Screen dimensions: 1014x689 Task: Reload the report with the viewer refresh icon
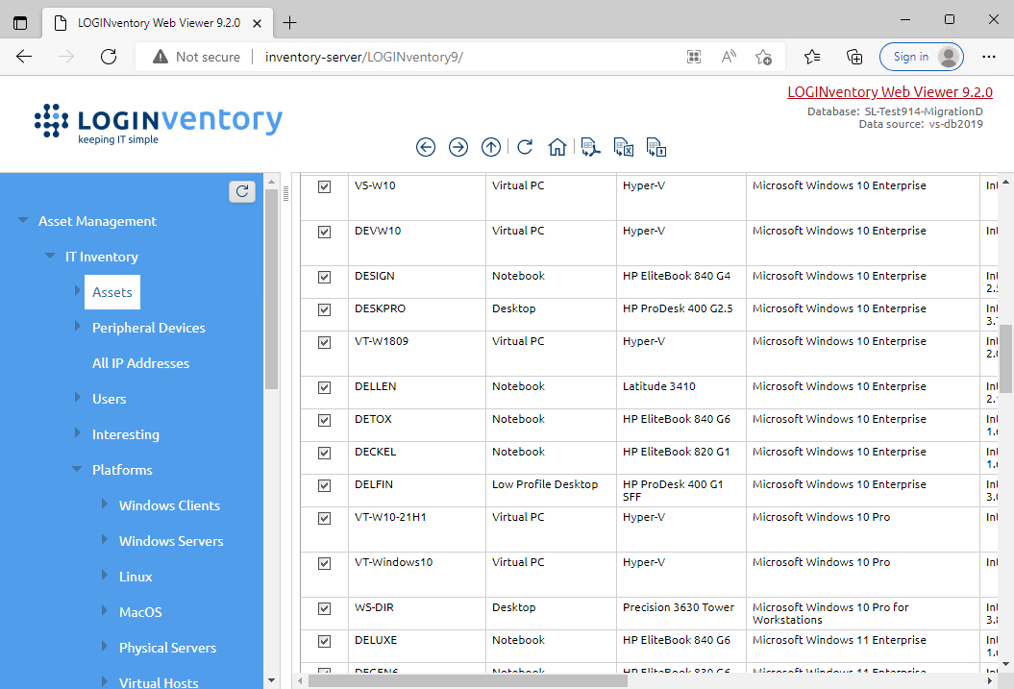click(525, 147)
